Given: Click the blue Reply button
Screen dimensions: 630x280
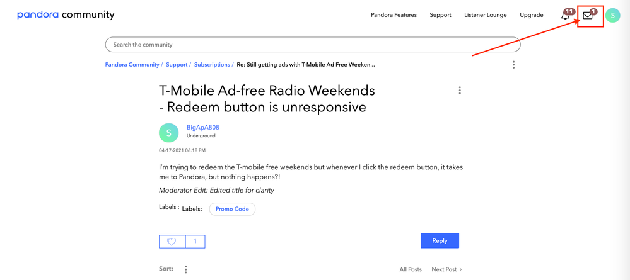Looking at the screenshot, I should point(440,240).
